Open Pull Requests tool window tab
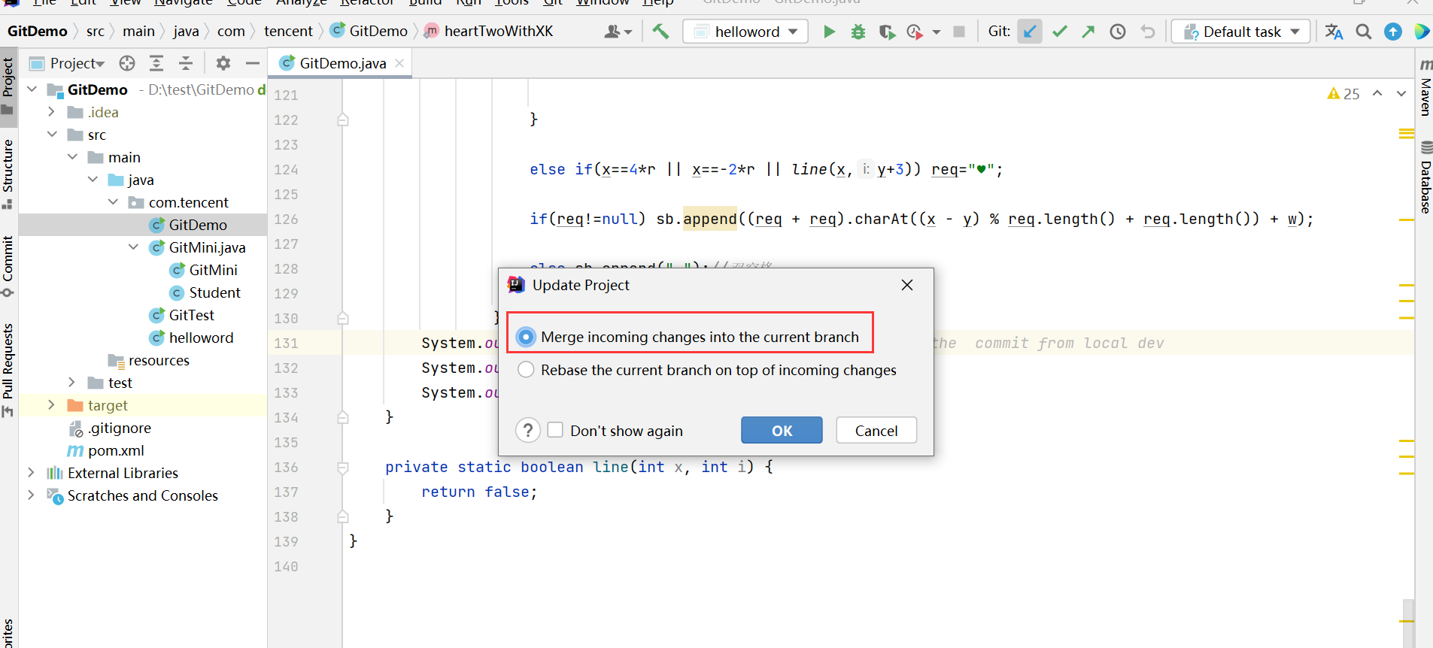 pyautogui.click(x=8, y=369)
